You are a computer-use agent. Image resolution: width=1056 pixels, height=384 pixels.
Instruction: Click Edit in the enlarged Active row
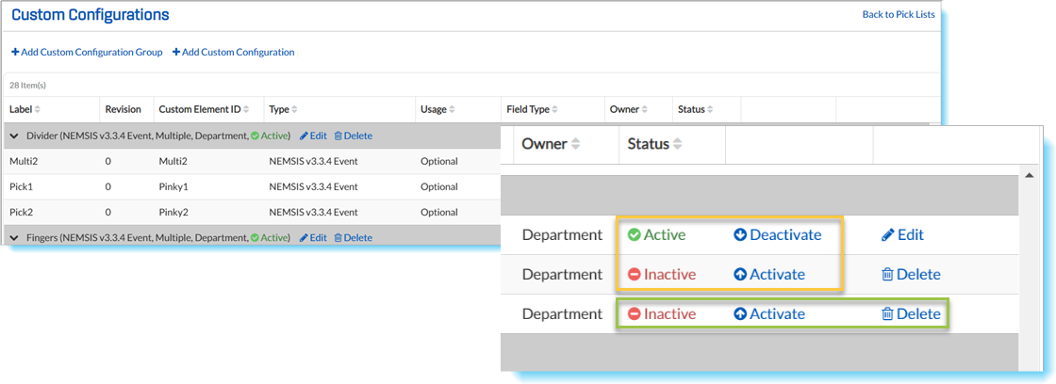[902, 234]
